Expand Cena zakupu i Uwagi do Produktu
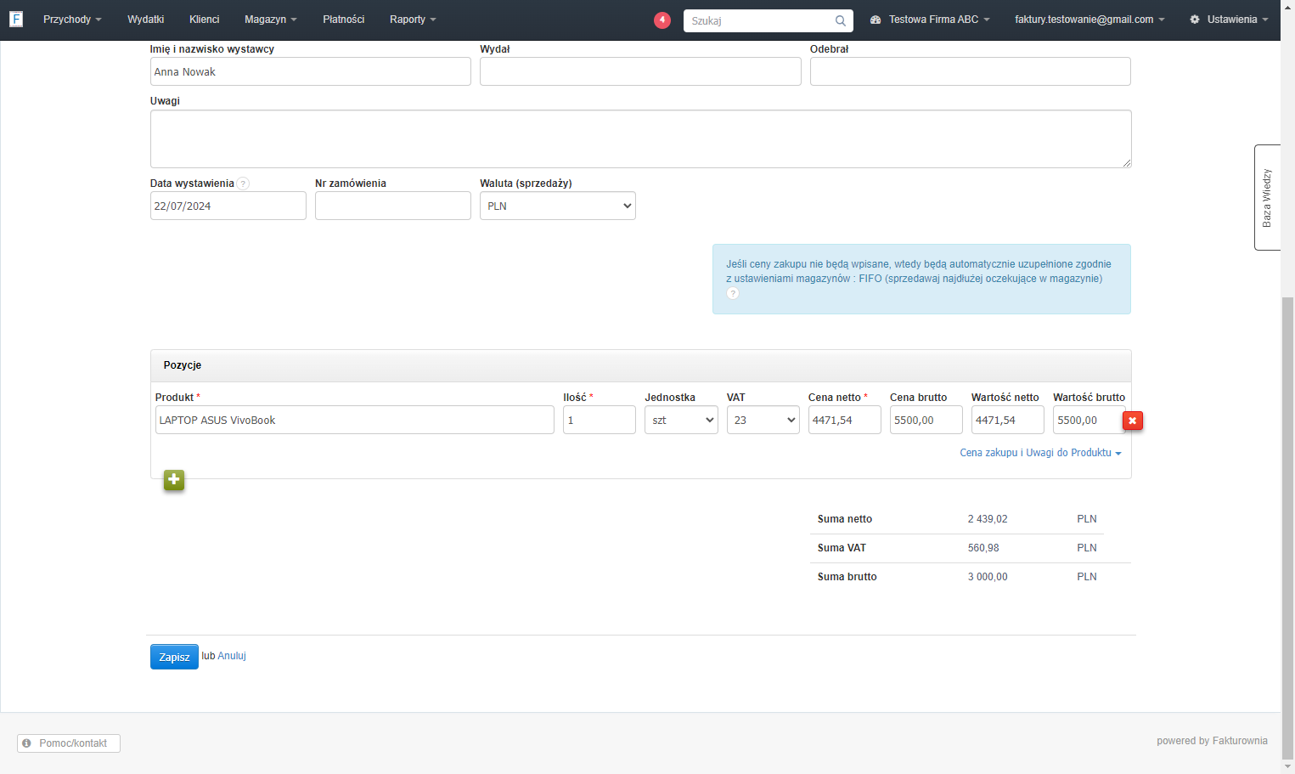 coord(1040,453)
